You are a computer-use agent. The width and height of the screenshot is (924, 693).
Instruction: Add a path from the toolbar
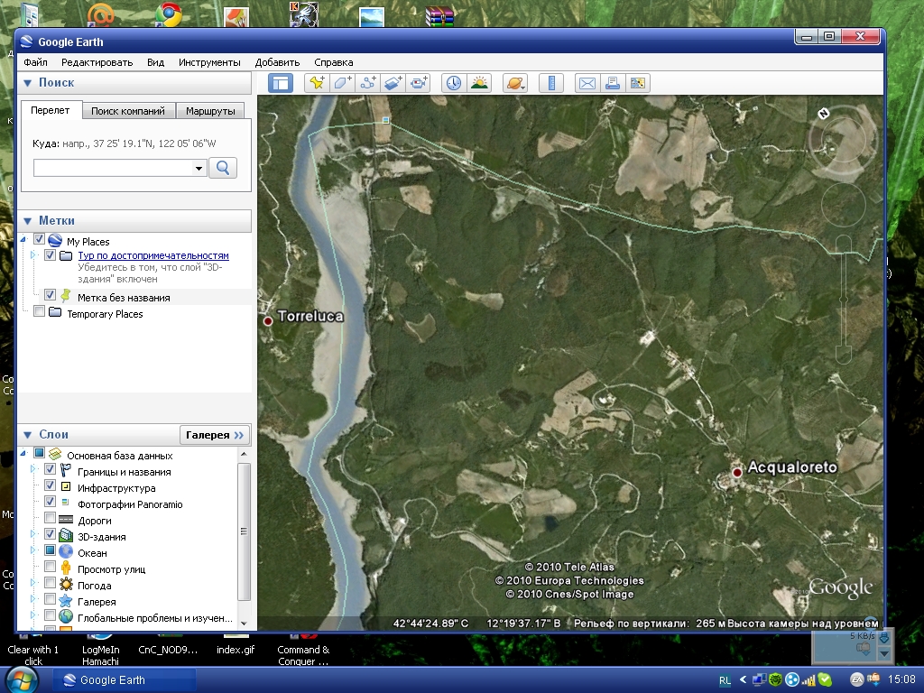point(368,83)
